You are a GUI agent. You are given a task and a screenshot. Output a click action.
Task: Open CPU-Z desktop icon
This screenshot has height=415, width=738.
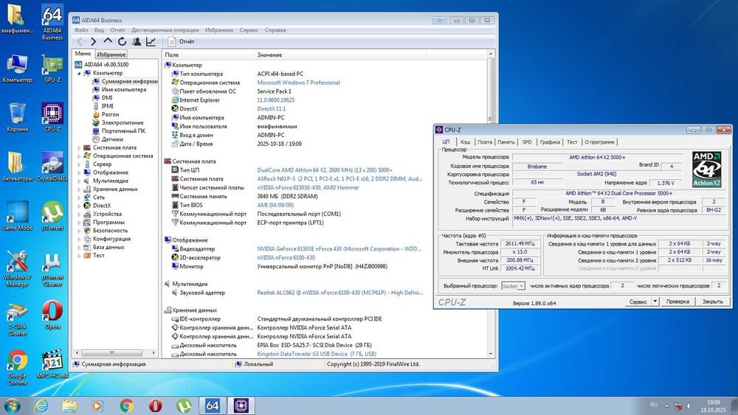point(52,117)
